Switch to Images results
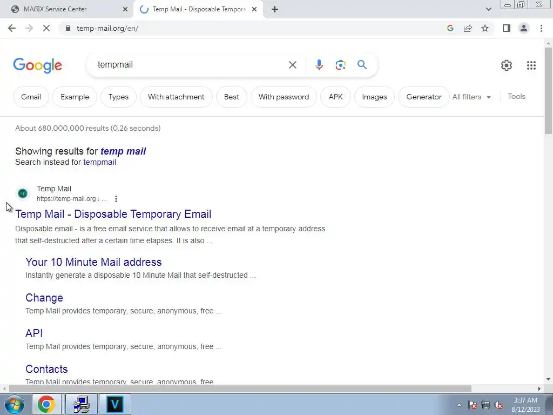 pyautogui.click(x=374, y=97)
